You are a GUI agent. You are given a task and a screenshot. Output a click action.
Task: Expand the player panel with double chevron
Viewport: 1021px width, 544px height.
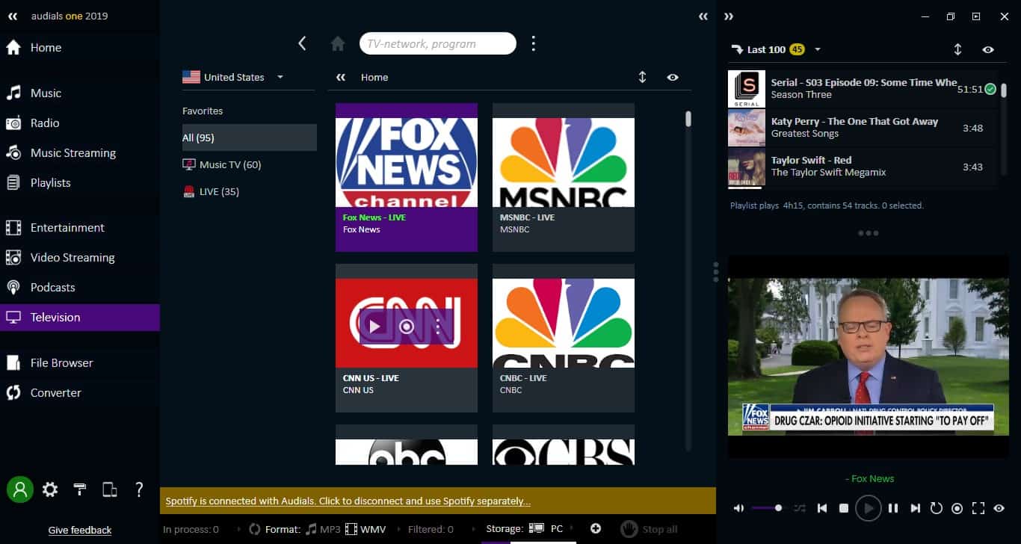[x=729, y=16]
